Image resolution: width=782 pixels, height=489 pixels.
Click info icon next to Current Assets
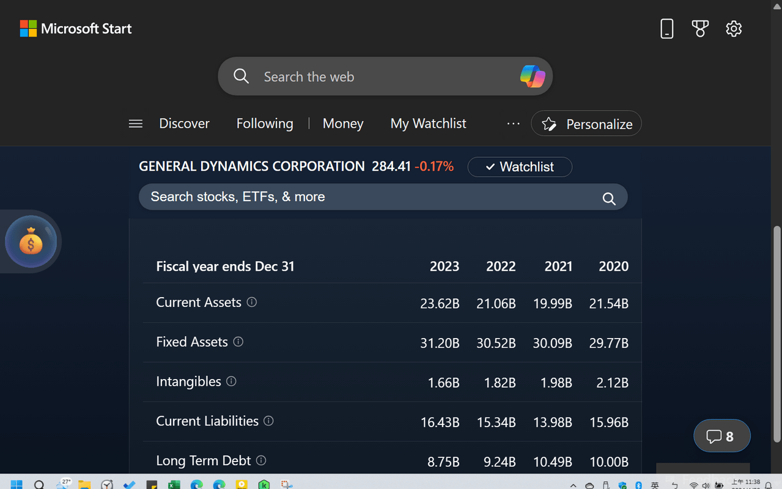(x=251, y=302)
